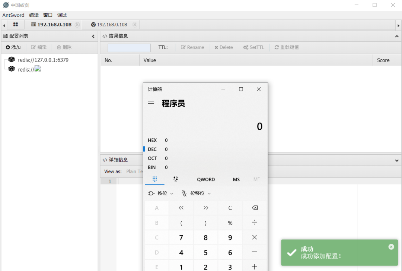The width and height of the screenshot is (402, 271).
Task: Click the 编辑 toolbar button
Action: (x=39, y=47)
